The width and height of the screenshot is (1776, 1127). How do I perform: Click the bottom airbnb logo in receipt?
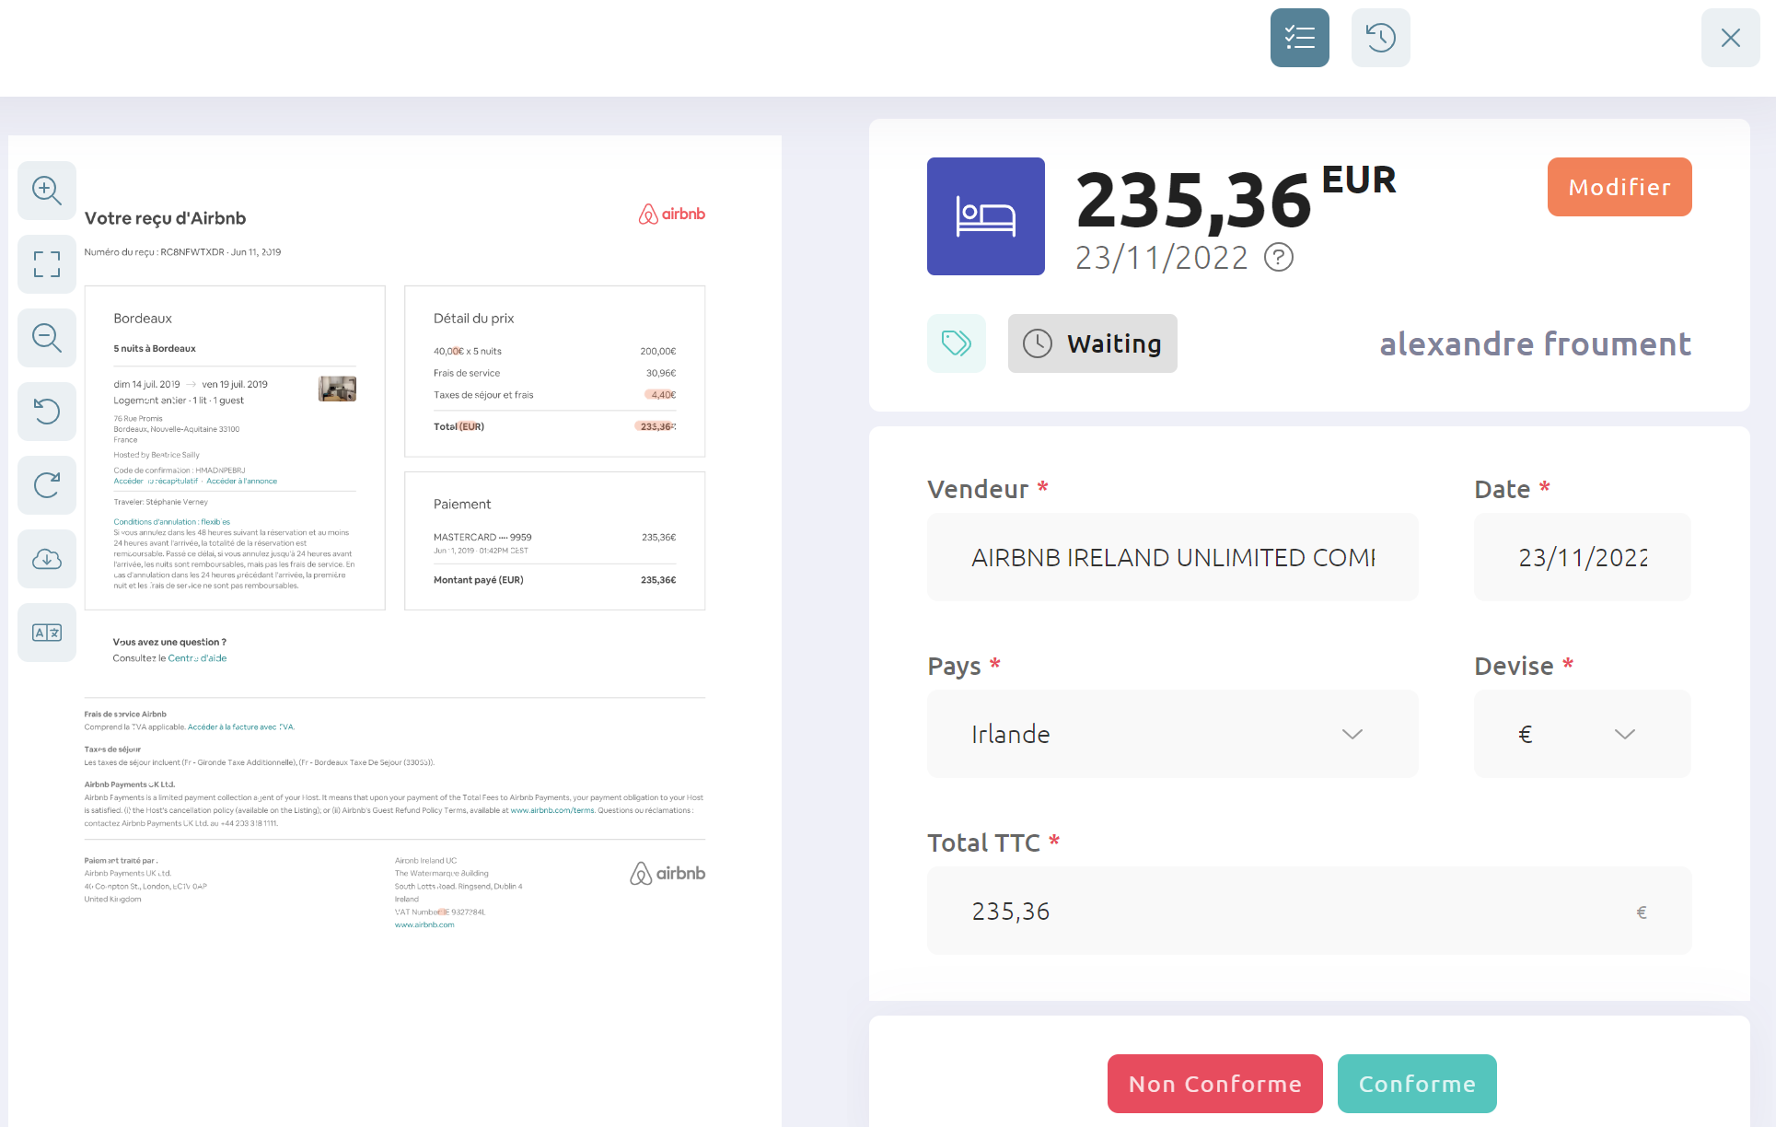coord(667,873)
